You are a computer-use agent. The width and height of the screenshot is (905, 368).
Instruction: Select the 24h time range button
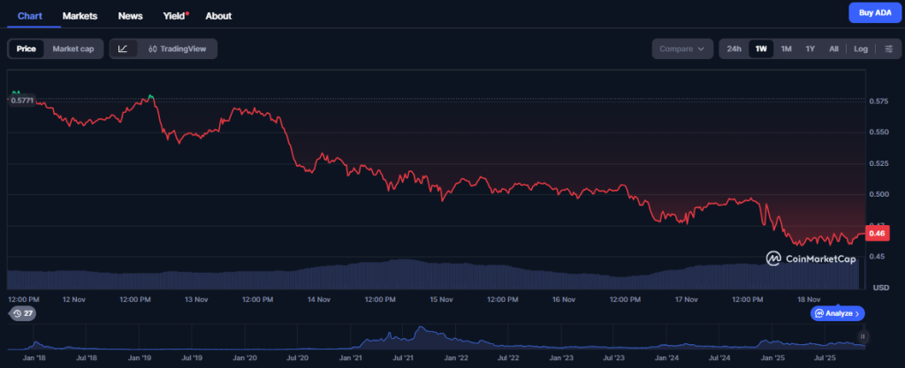(734, 49)
